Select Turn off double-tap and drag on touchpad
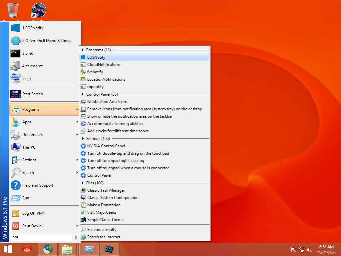Viewport: 341px width, 256px height. tap(145, 153)
